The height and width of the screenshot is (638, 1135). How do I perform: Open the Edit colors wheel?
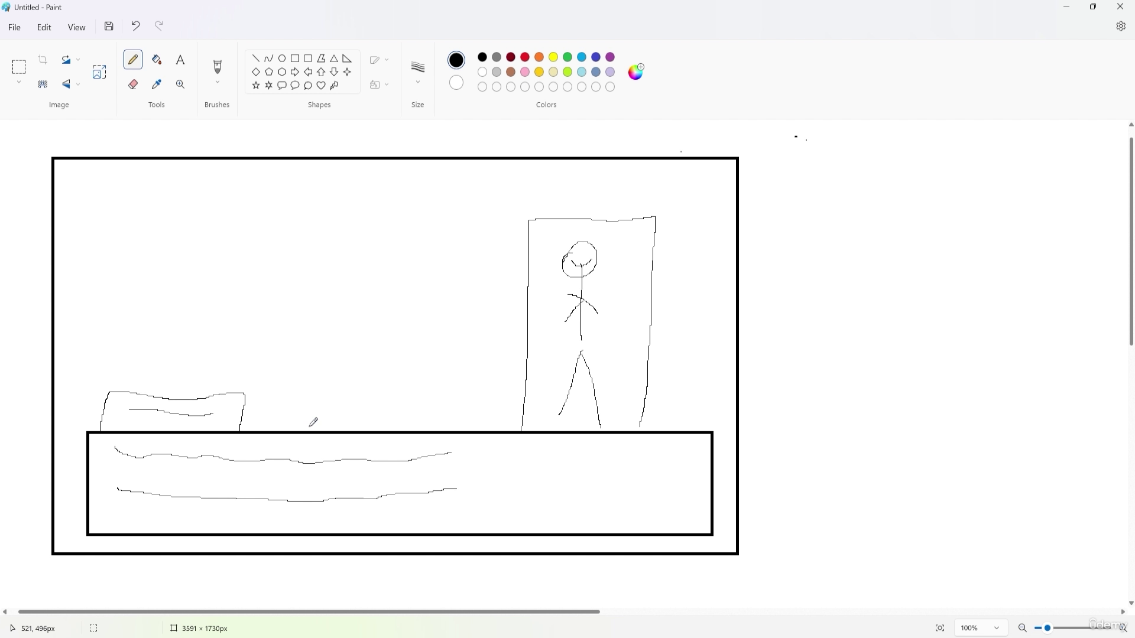coord(635,71)
